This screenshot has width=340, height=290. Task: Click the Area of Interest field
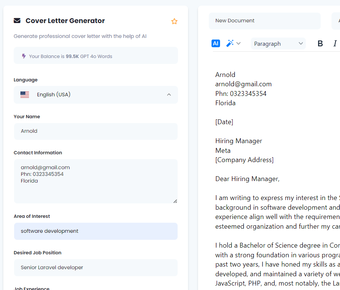click(96, 231)
